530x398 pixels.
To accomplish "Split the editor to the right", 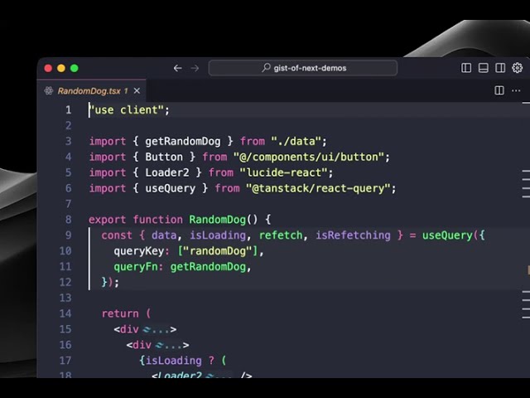I will 499,90.
